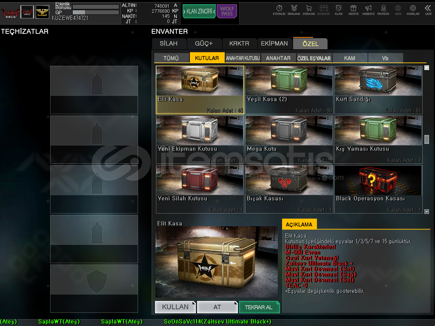Open the ANAHTAR KUTUSU sub-tab
Viewport: 435px width, 326px height.
243,58
